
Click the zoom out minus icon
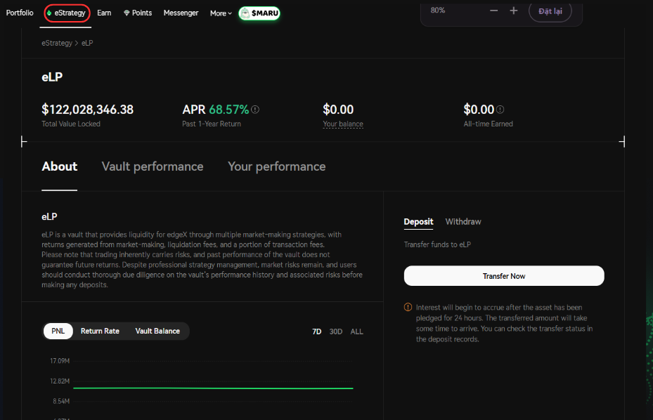point(493,11)
